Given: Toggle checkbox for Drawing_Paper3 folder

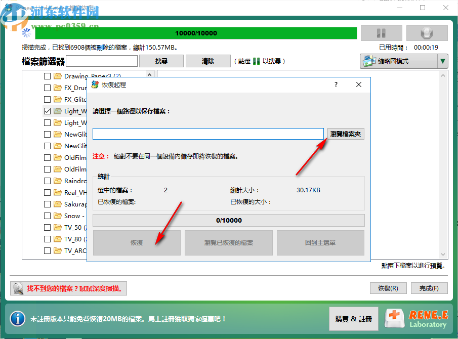Looking at the screenshot, I should click(x=47, y=76).
